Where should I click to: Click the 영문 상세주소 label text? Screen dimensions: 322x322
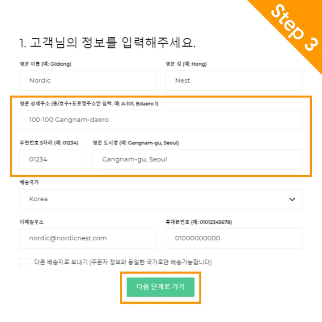pos(89,104)
